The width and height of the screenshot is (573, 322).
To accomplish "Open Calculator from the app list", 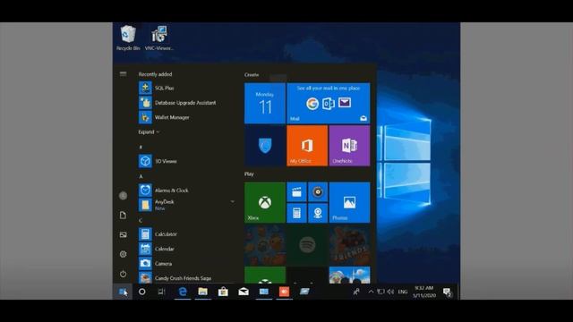I will 186,234.
